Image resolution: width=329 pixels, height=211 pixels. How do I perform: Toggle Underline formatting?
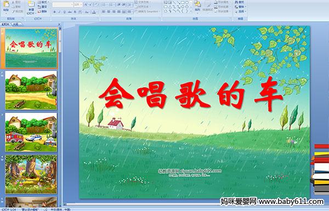tap(64, 12)
